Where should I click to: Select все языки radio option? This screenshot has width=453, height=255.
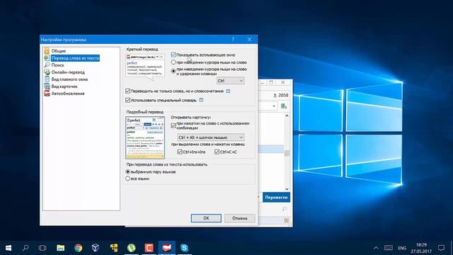click(127, 178)
